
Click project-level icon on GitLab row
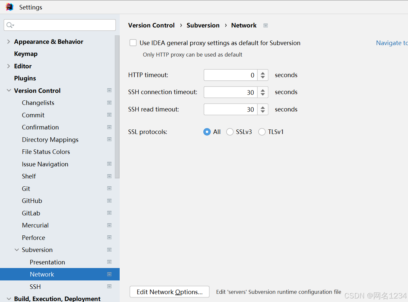110,213
